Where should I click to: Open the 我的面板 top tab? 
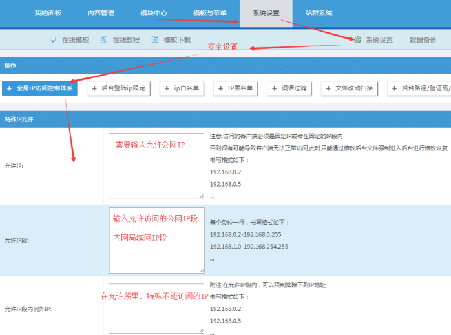click(x=48, y=13)
